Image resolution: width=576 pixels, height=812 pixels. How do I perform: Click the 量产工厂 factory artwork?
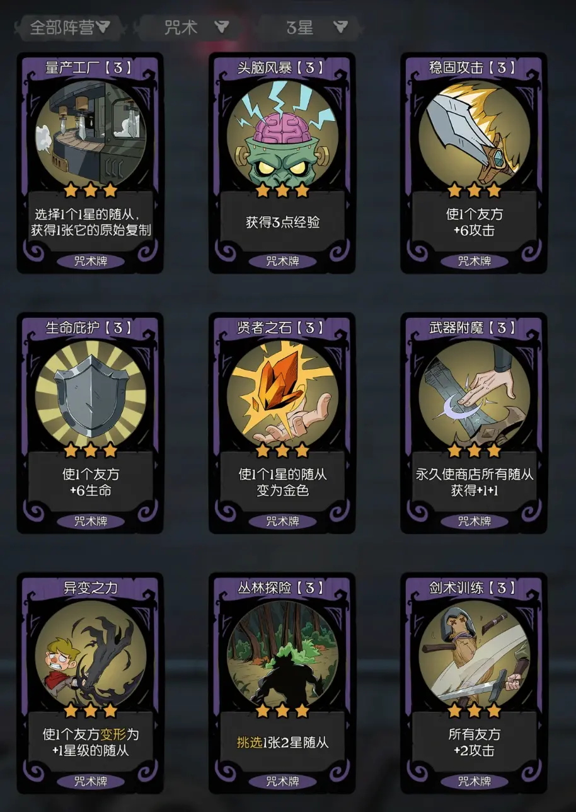click(x=90, y=132)
